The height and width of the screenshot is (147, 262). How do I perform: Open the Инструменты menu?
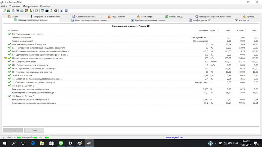30,6
